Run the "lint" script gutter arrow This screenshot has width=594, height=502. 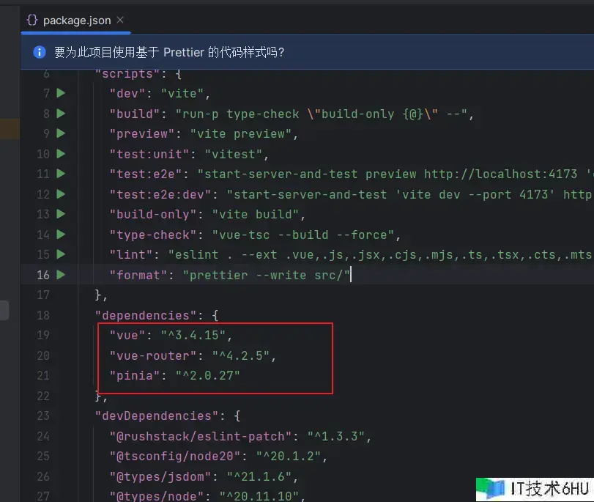(x=61, y=254)
